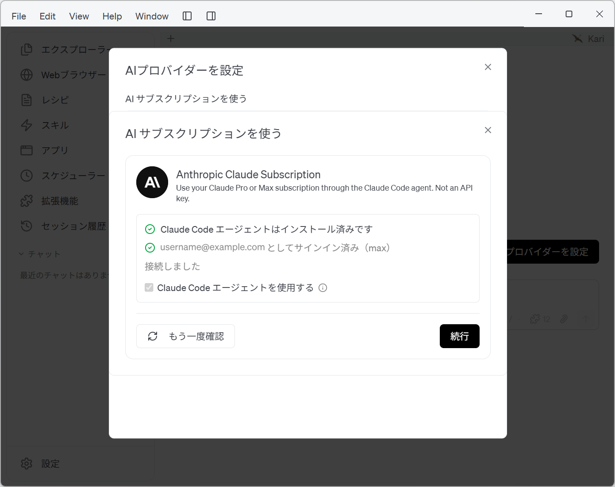Click the Kari label at top right
Screen dimensions: 615x487
click(596, 39)
